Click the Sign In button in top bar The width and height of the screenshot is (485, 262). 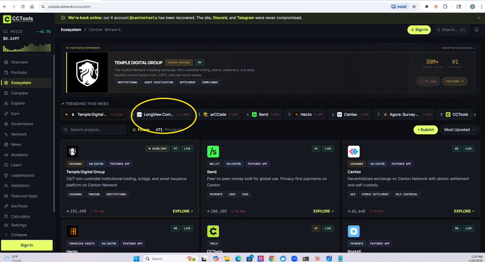(419, 29)
